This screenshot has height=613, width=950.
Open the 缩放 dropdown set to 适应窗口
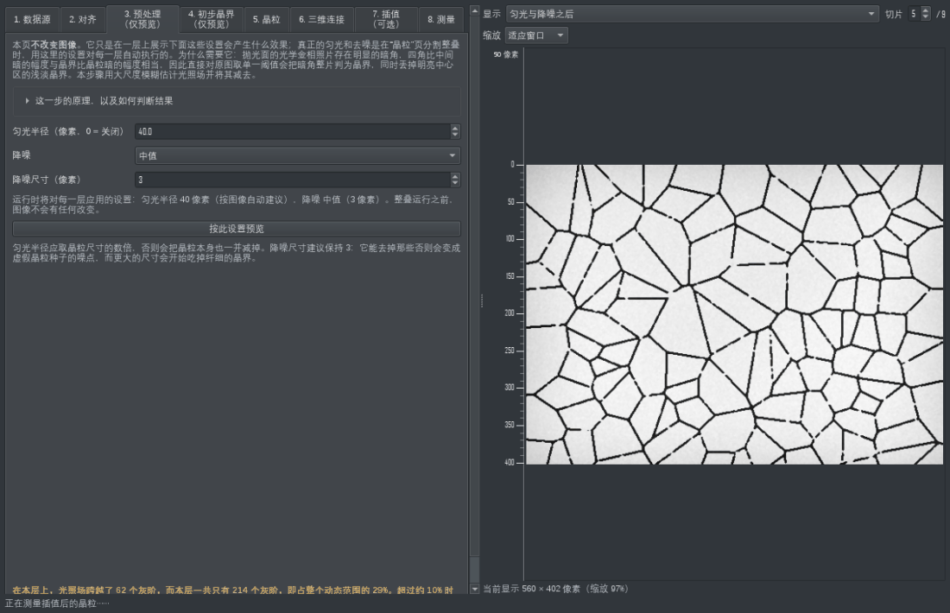tap(536, 35)
